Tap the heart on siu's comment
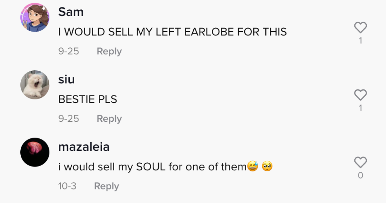Image resolution: width=386 pixels, height=203 pixels. pyautogui.click(x=360, y=95)
